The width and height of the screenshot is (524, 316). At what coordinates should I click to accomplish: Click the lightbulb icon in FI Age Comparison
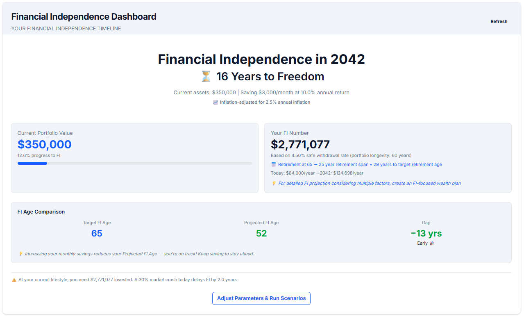[x=21, y=254]
